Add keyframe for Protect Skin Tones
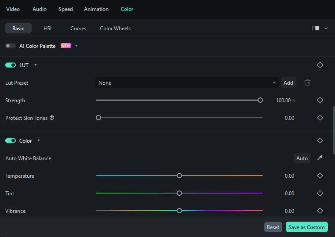This screenshot has height=237, width=335. (x=320, y=118)
